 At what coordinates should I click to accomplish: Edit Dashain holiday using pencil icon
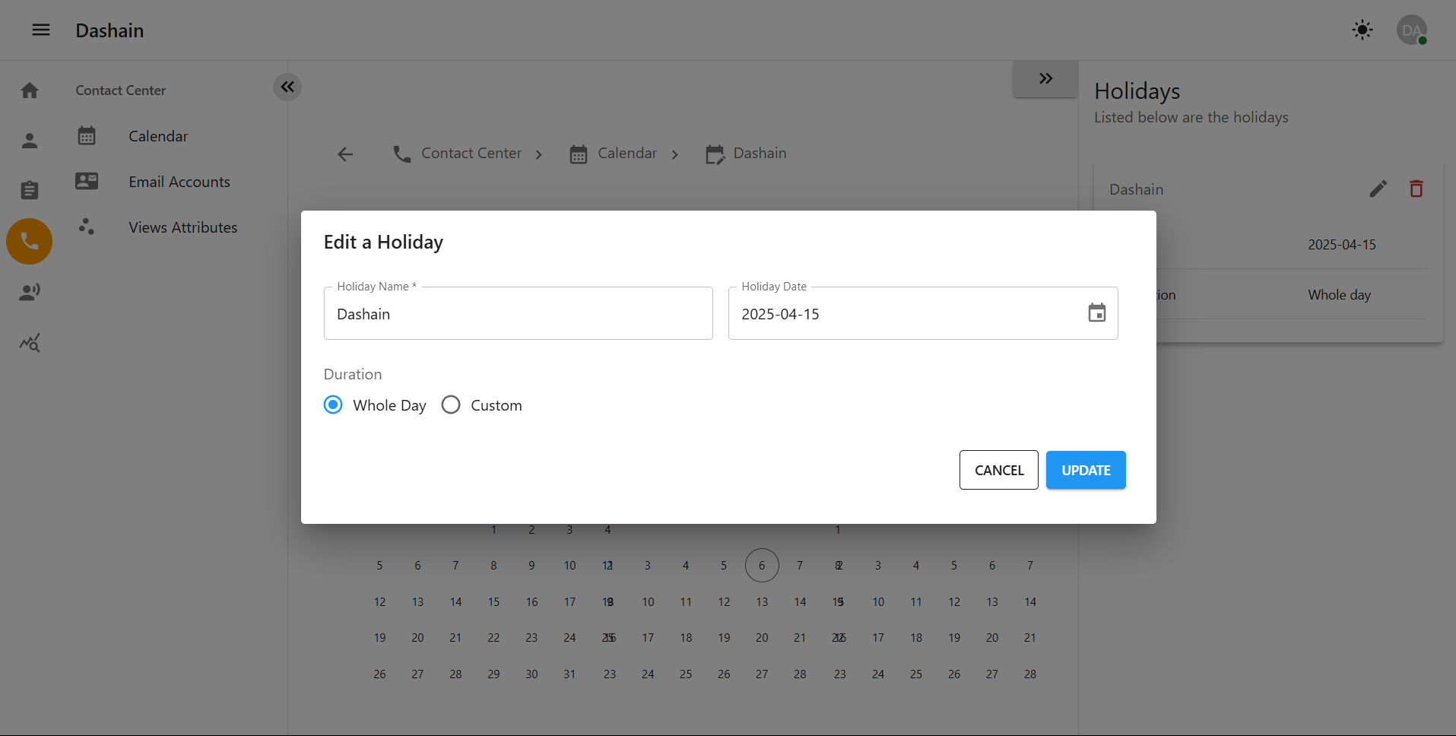1378,189
